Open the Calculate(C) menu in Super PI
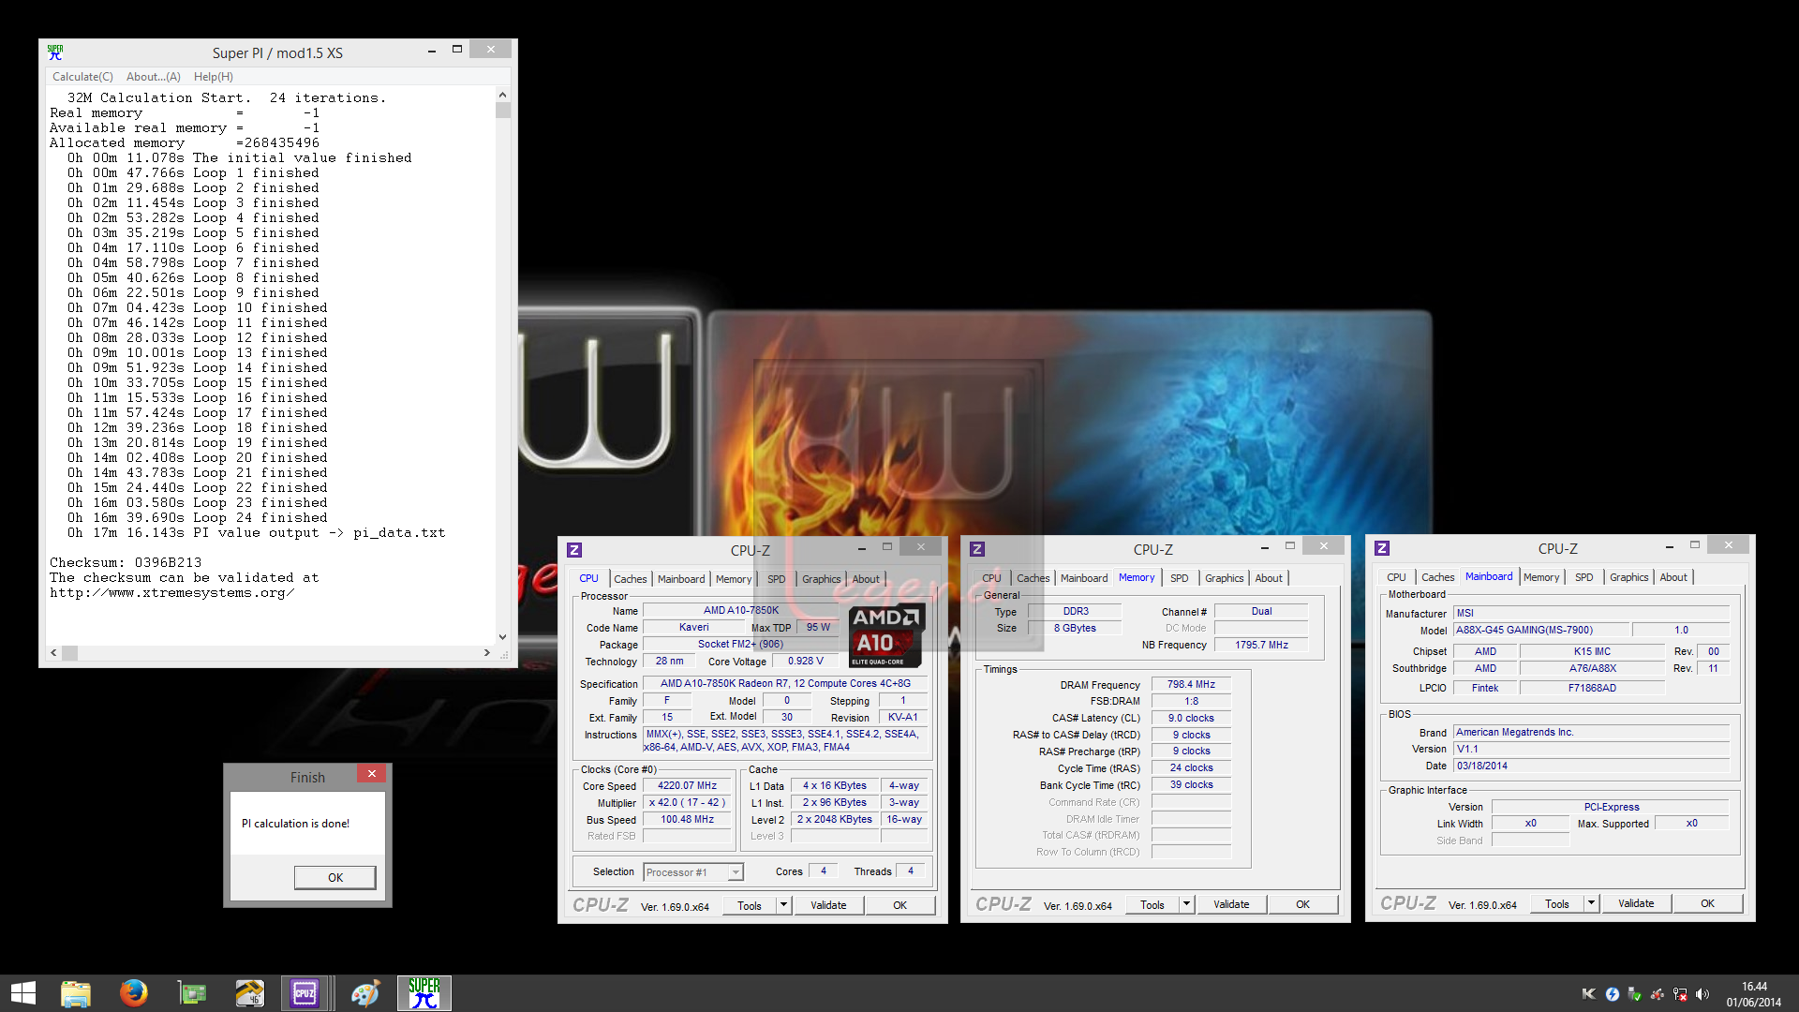The image size is (1799, 1012). click(x=82, y=77)
